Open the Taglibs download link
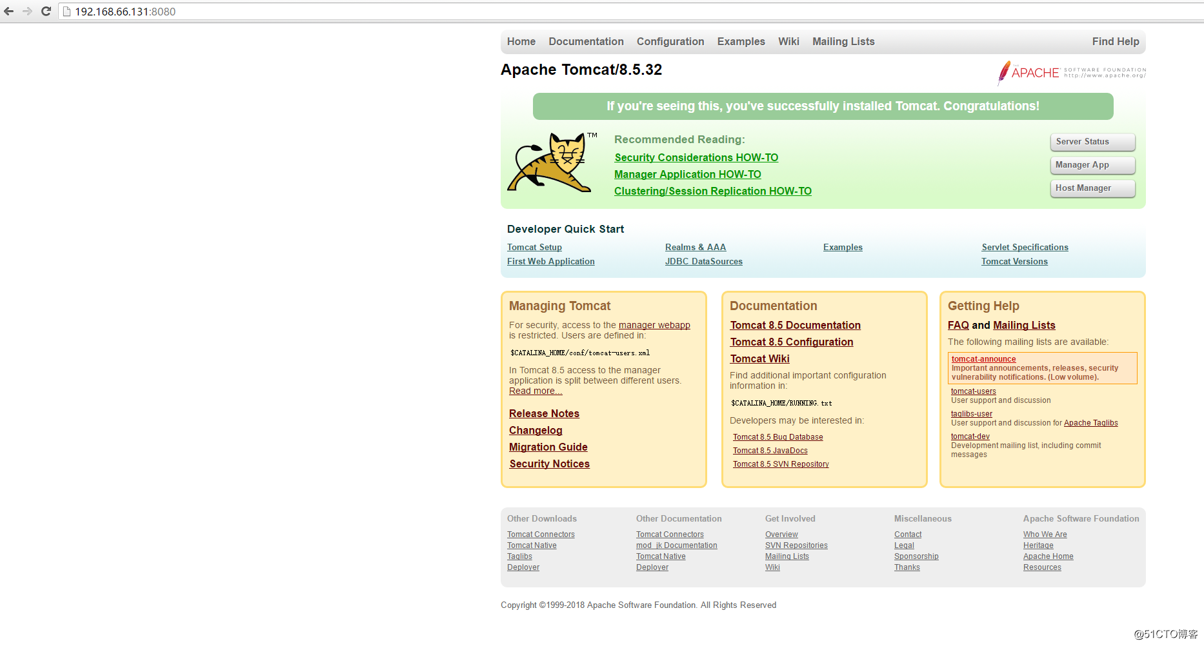Viewport: 1204px width, 646px height. click(x=520, y=556)
